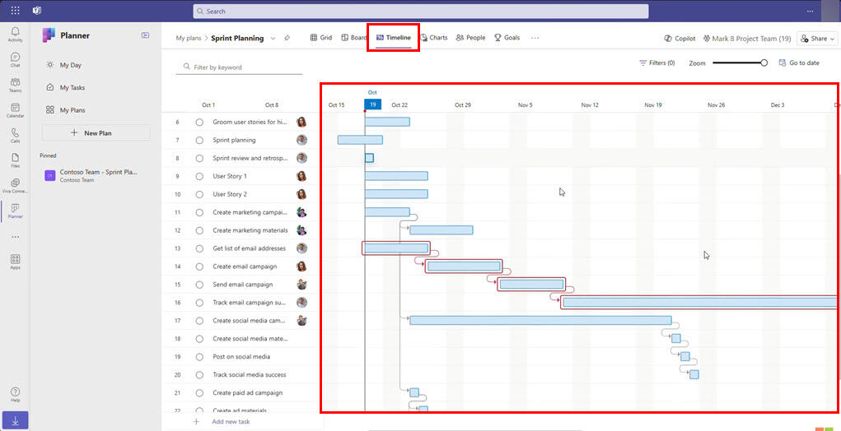Viewport: 841px width, 431px height.
Task: Create a New Plan
Action: click(x=96, y=132)
